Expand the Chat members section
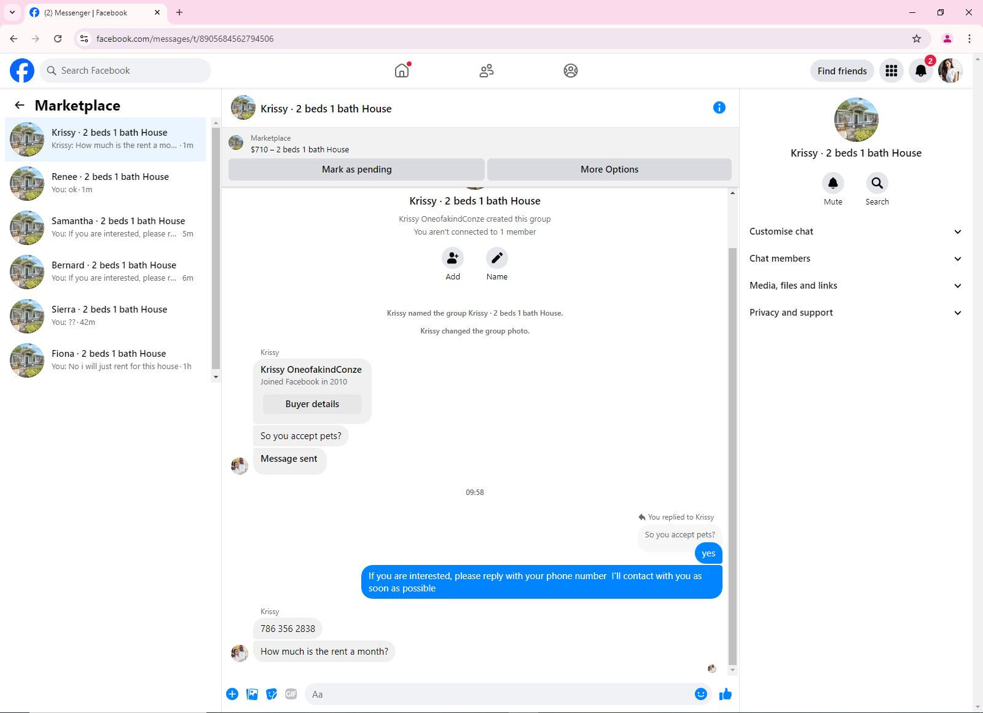 point(856,259)
